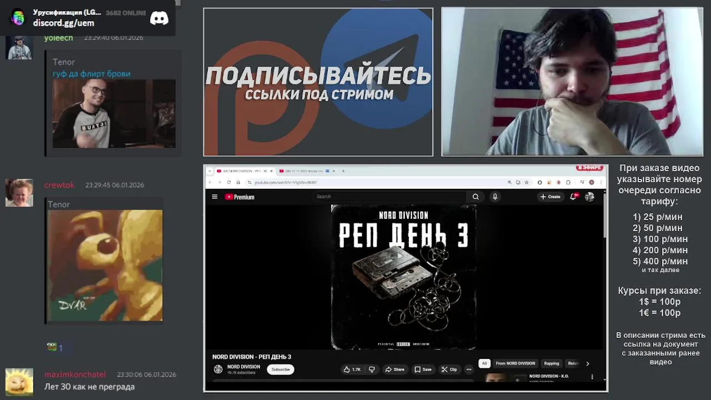Screen dimensions: 711x400
Task: Click the browser back arrow
Action: (x=210, y=182)
